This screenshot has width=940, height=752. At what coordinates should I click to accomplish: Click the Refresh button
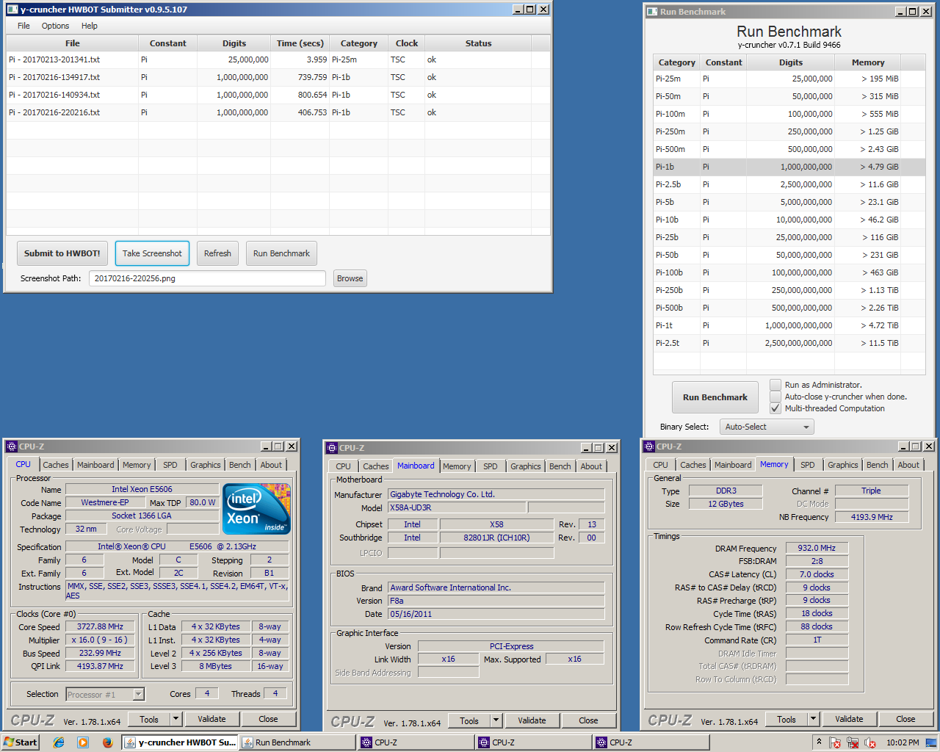tap(217, 253)
